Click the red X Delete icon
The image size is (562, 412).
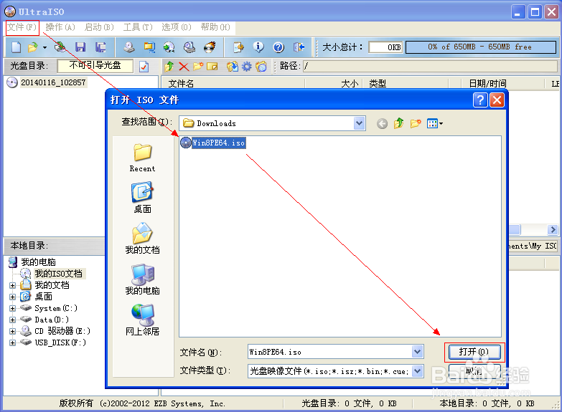click(184, 67)
